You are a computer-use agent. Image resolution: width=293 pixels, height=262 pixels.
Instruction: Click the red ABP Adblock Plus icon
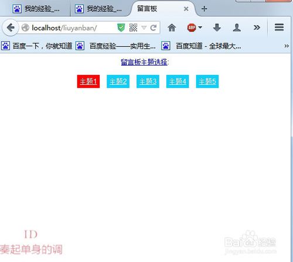point(192,28)
